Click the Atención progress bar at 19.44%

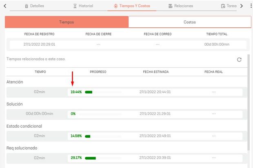tap(103, 92)
